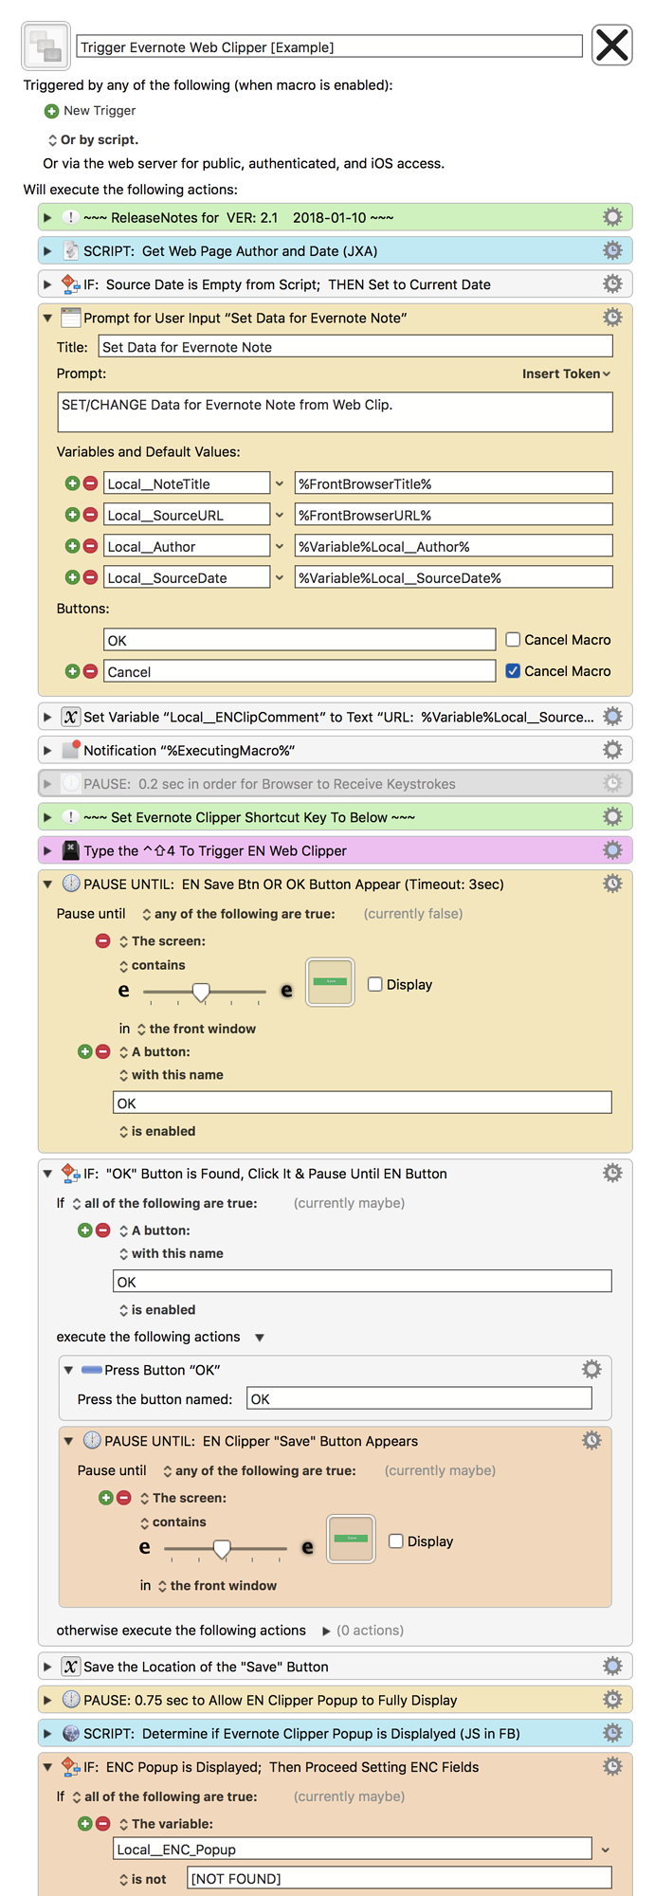Viewport: 654px width, 1896px height.
Task: Open gear menu for Set Variable Local__ENClipComment
Action: click(612, 716)
